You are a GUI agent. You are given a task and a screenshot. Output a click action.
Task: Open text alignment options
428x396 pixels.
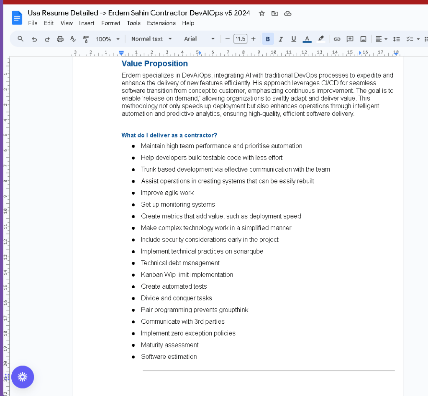click(x=381, y=39)
